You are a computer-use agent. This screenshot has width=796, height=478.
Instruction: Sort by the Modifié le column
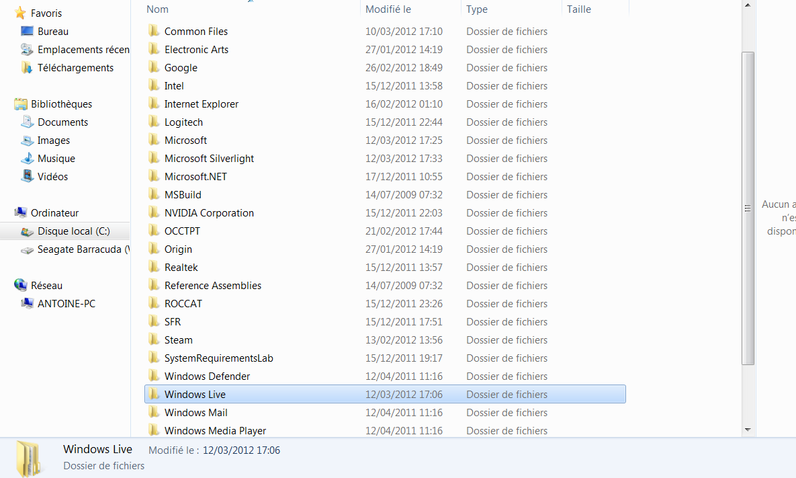388,9
